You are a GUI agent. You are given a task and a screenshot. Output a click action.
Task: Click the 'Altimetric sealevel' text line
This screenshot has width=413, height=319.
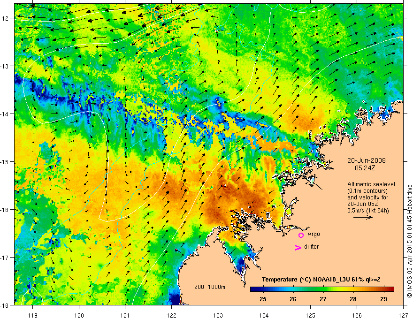coord(371,184)
